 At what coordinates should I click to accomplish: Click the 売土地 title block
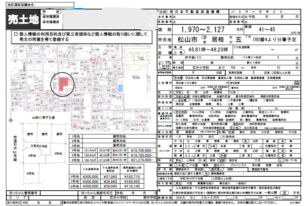[x=23, y=19]
